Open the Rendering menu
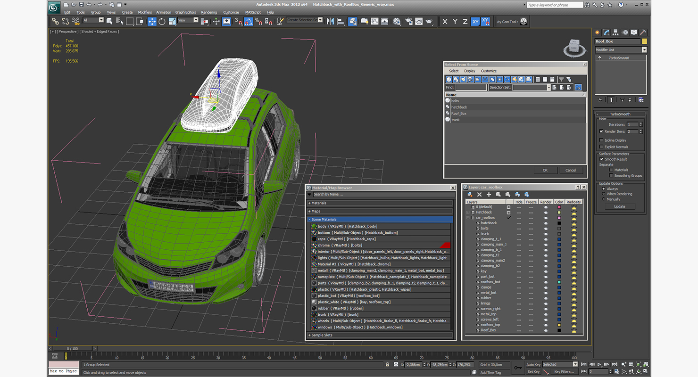This screenshot has height=377, width=698. 209,12
